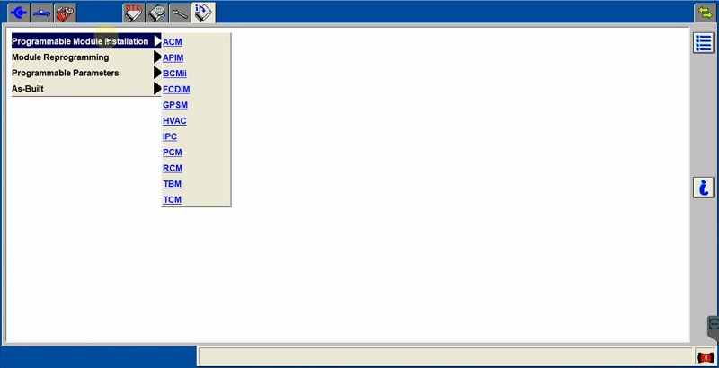
Task: Open the DTCs self test tab
Action: [x=134, y=13]
